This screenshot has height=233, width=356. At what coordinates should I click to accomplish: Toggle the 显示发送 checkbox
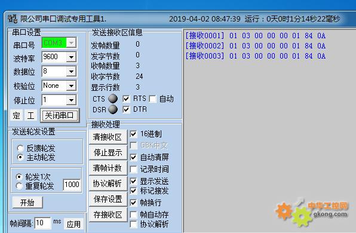click(x=134, y=181)
